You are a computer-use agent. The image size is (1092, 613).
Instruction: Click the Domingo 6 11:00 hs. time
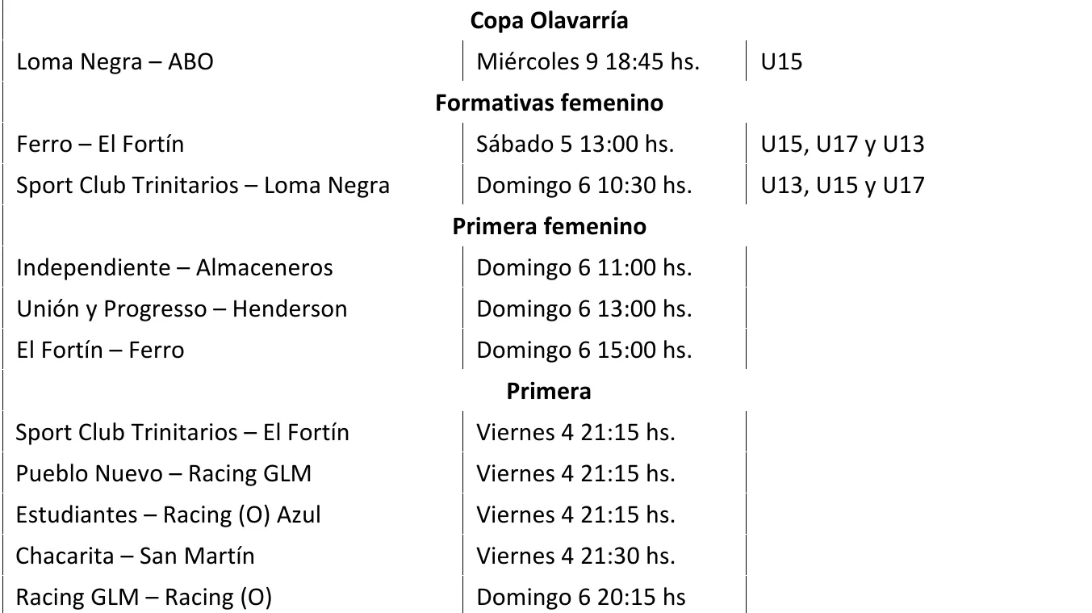(584, 267)
